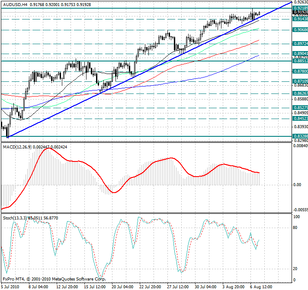Click the Stochastic 20 level value

click(x=295, y=269)
